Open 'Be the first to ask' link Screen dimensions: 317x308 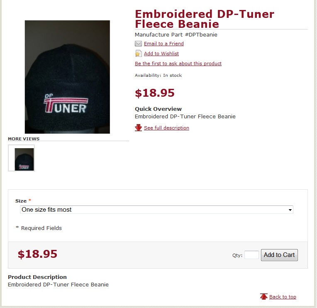pyautogui.click(x=178, y=64)
